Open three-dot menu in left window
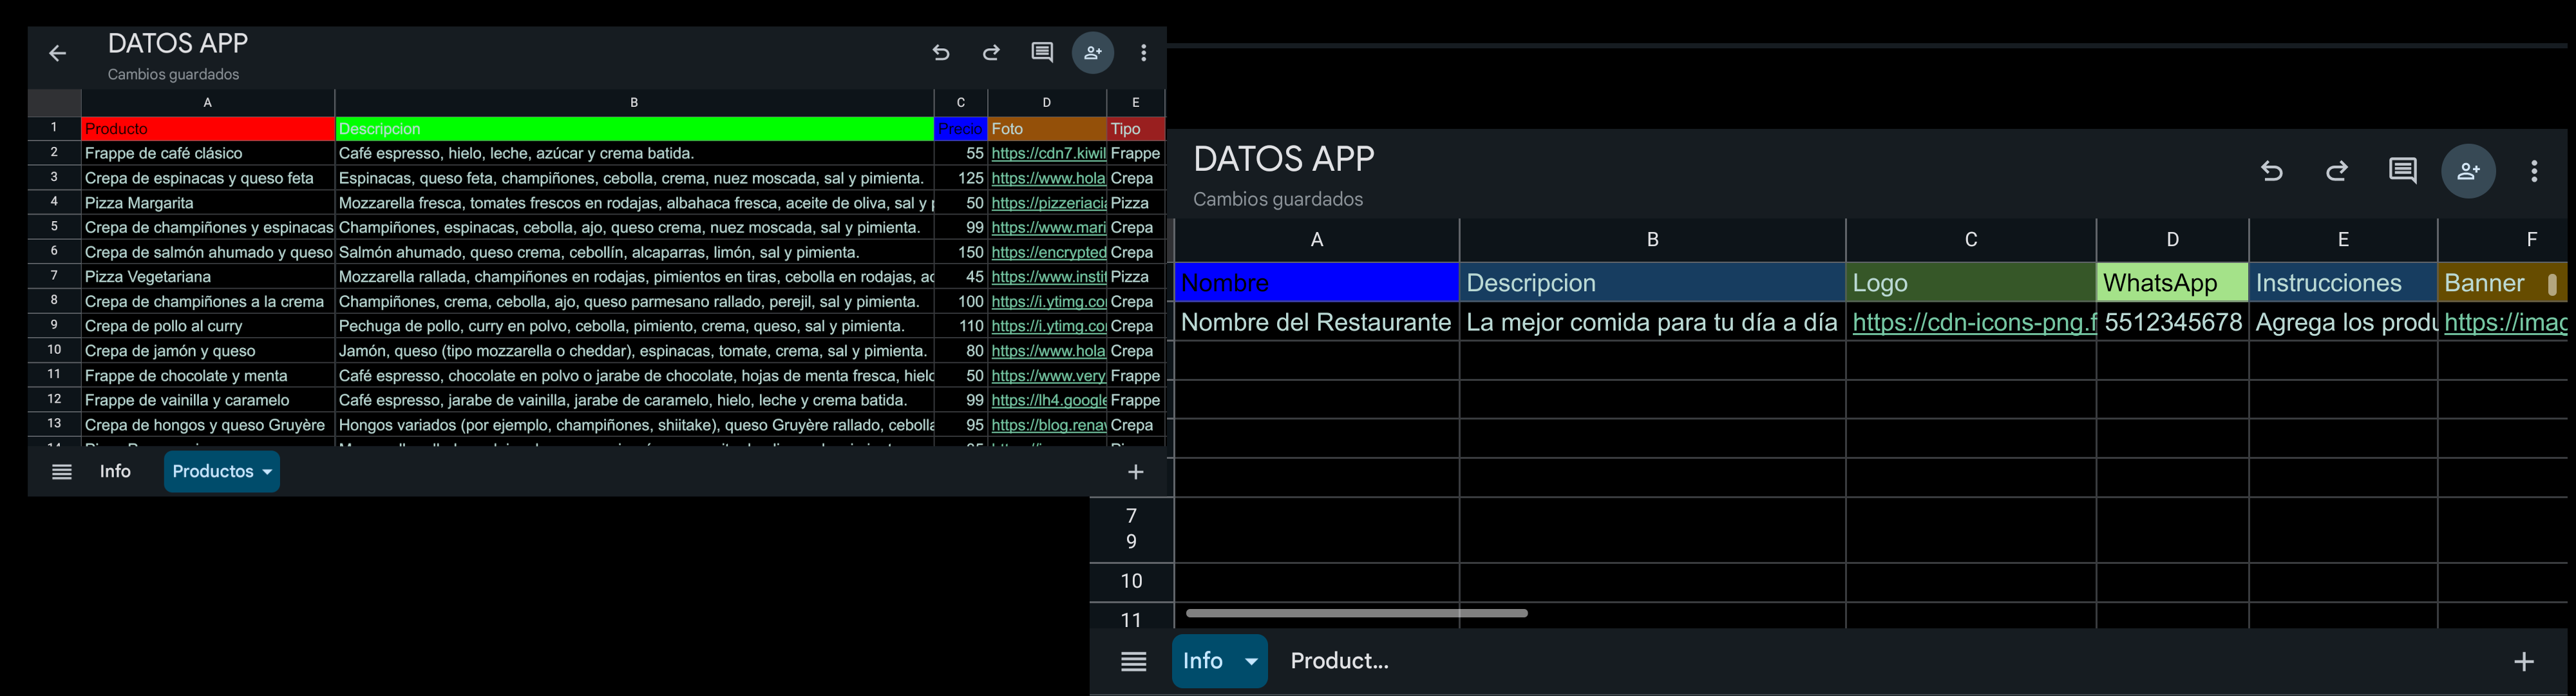This screenshot has height=696, width=2576. tap(1144, 53)
